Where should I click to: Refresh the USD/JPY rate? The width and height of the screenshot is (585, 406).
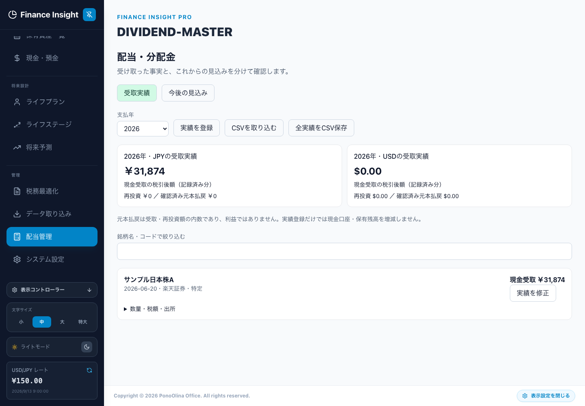[x=89, y=370]
